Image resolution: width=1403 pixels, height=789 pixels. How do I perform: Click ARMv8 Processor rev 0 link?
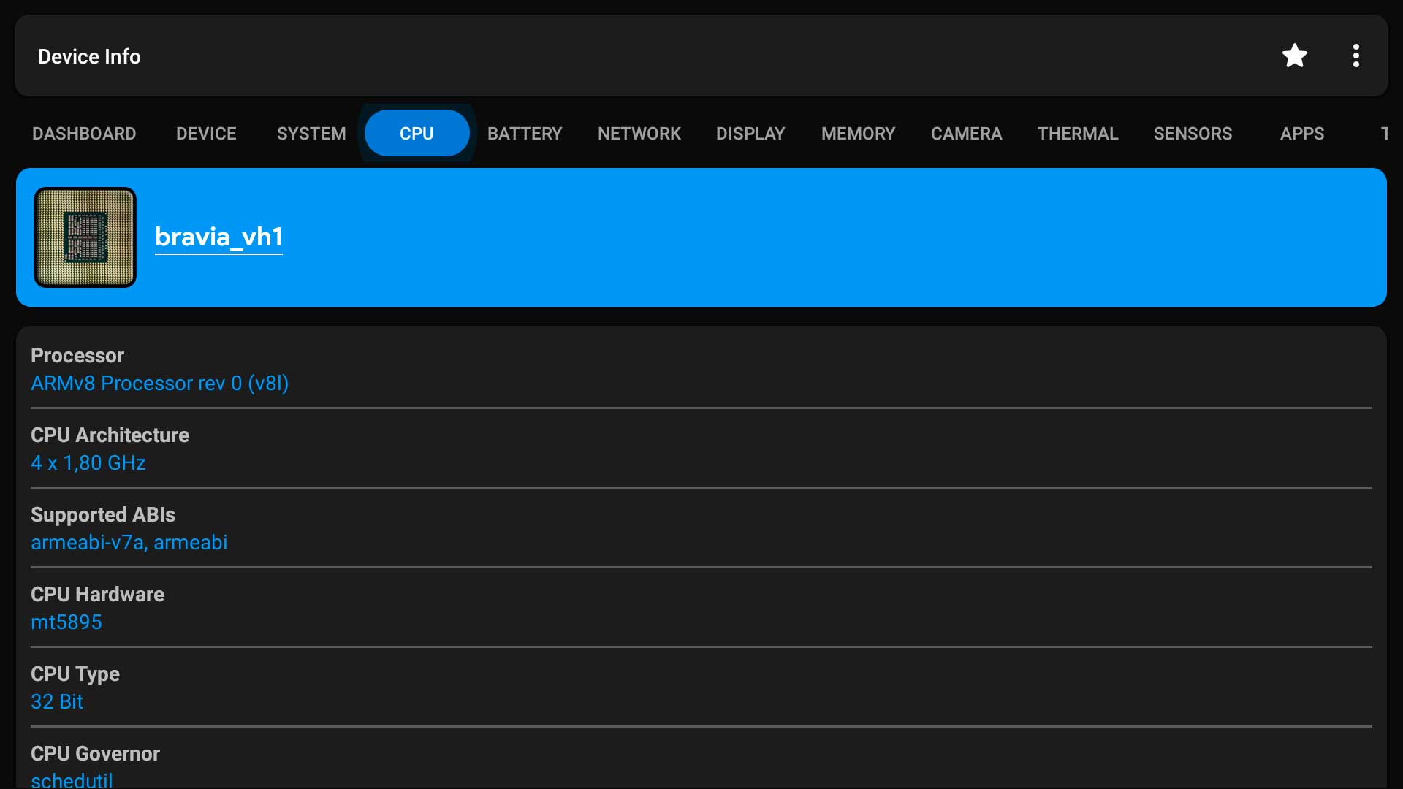[x=160, y=384]
